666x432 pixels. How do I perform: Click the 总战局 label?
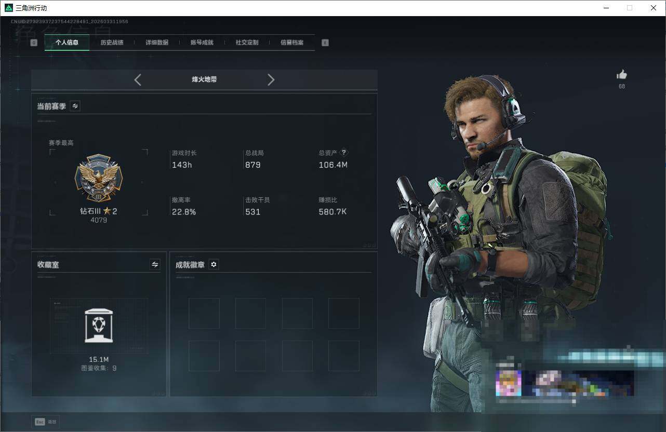click(255, 153)
